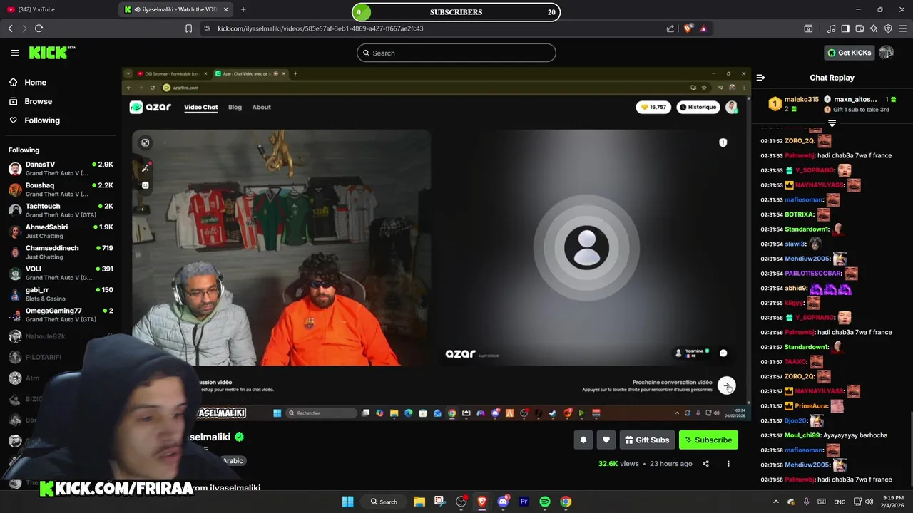The image size is (913, 513).
Task: Open the Brave VPN shield icon
Action: 888,28
